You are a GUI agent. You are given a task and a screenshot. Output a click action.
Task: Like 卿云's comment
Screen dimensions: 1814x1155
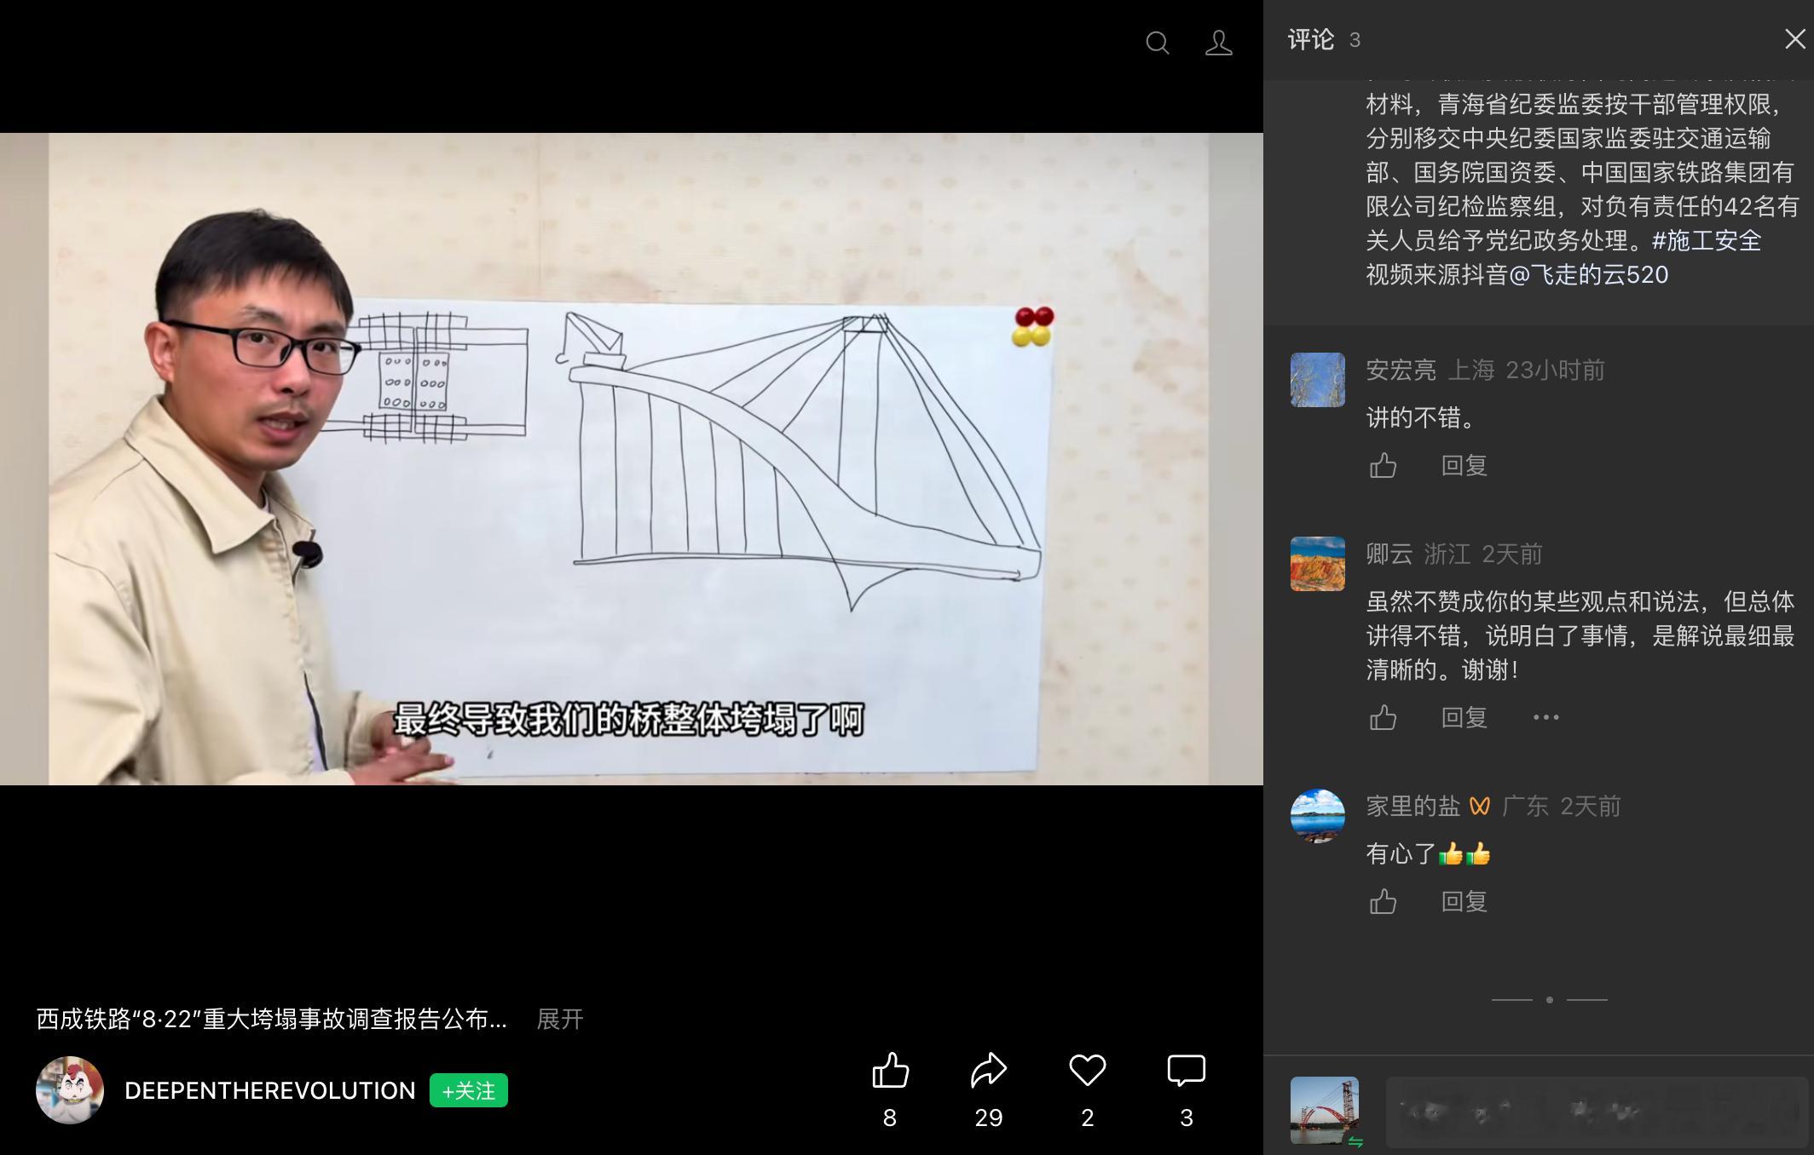coord(1383,718)
